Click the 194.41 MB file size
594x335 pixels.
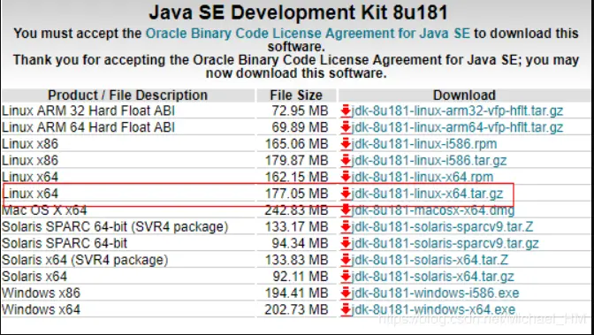297,293
